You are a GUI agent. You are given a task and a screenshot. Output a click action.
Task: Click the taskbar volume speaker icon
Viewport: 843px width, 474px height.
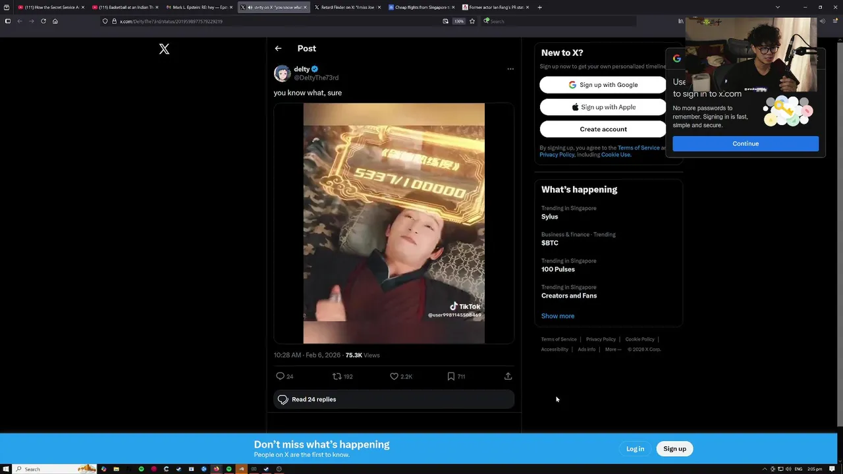pyautogui.click(x=788, y=469)
